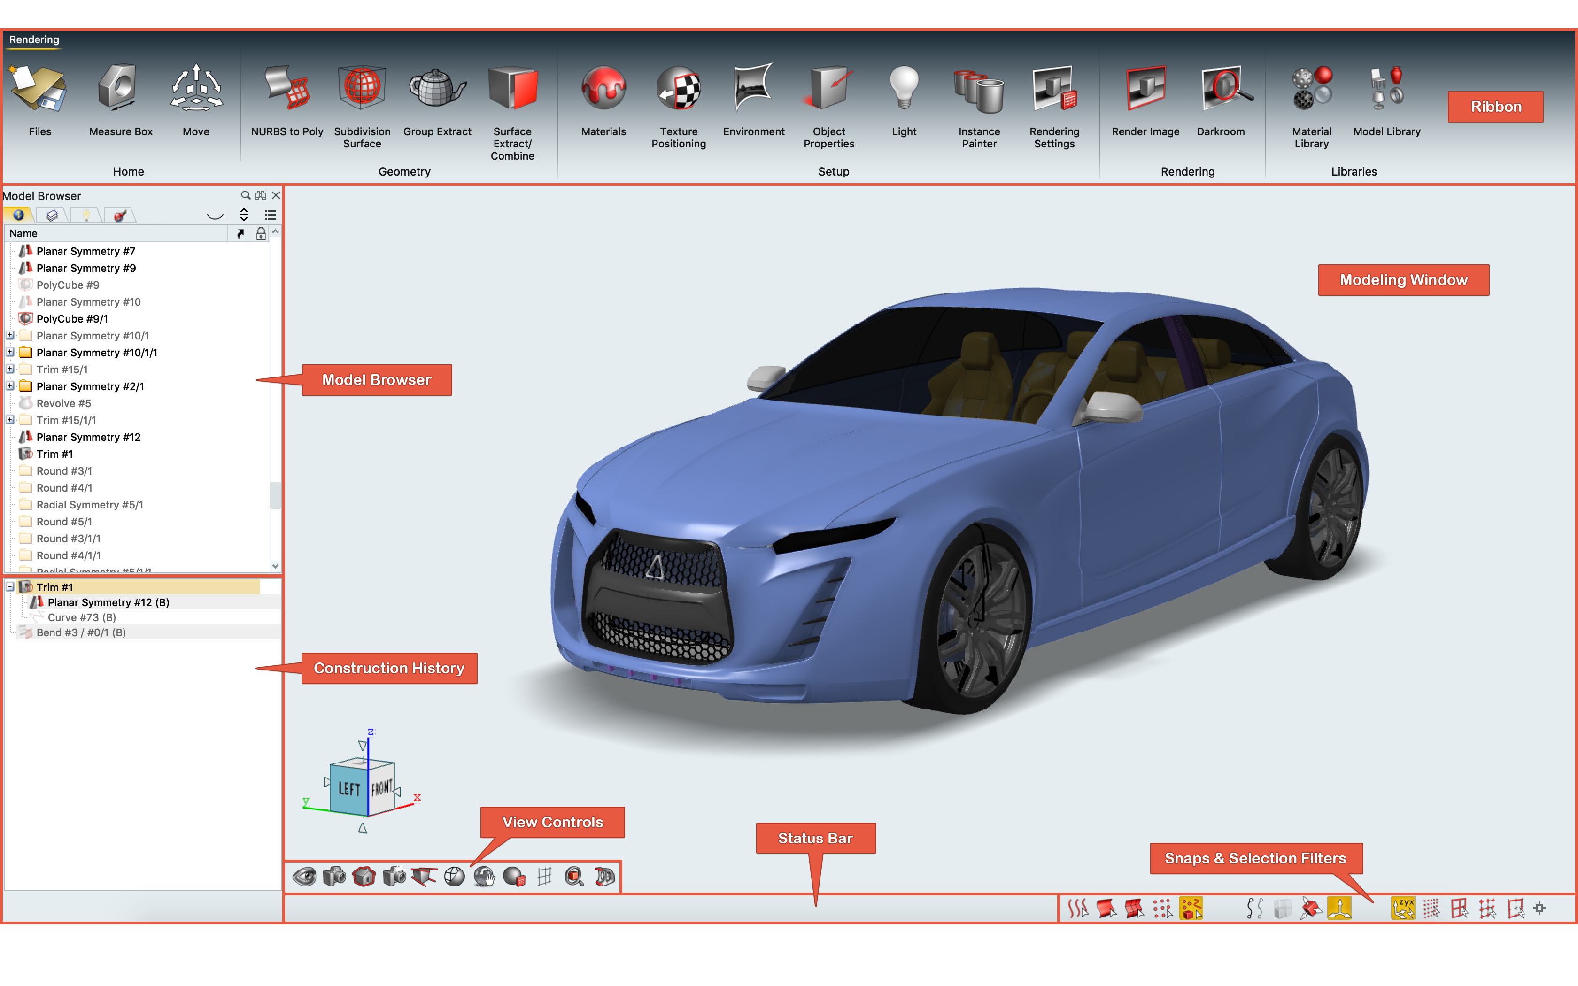Expand the Planar Symmetry #10/1/1 folder
The width and height of the screenshot is (1578, 986).
coord(10,352)
